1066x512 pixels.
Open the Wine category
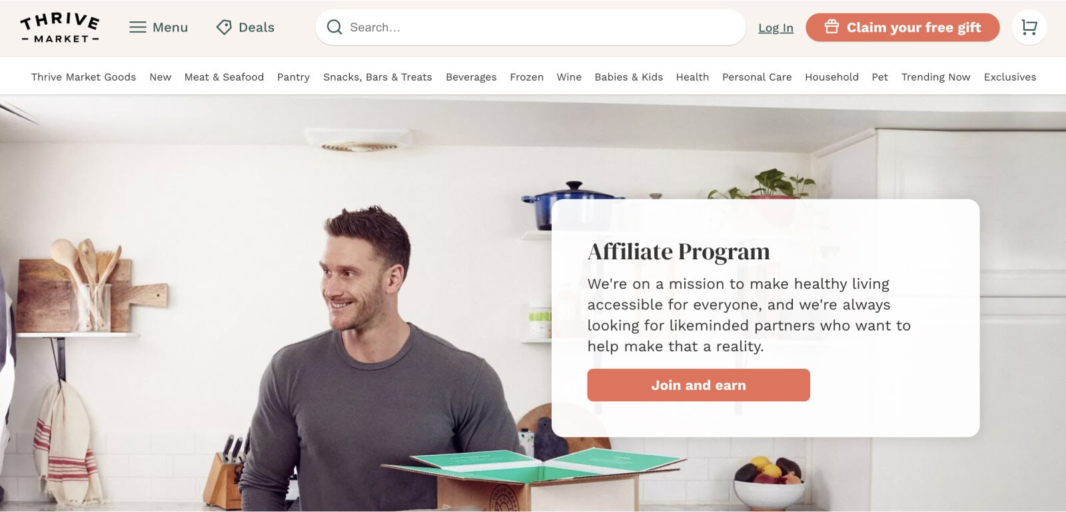[569, 77]
